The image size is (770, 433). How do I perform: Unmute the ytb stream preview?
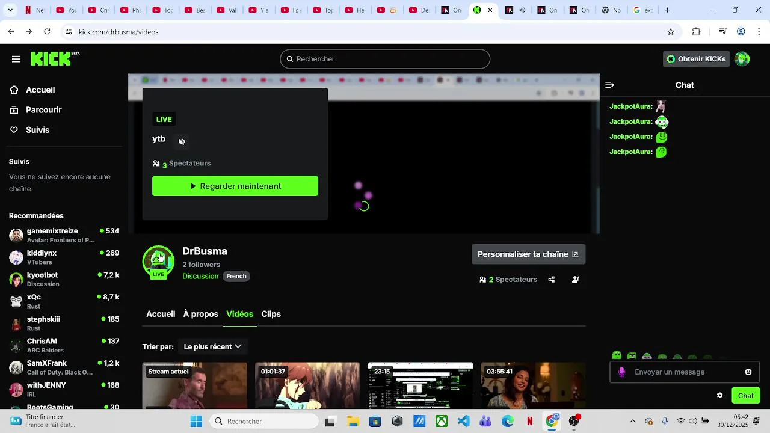182,142
